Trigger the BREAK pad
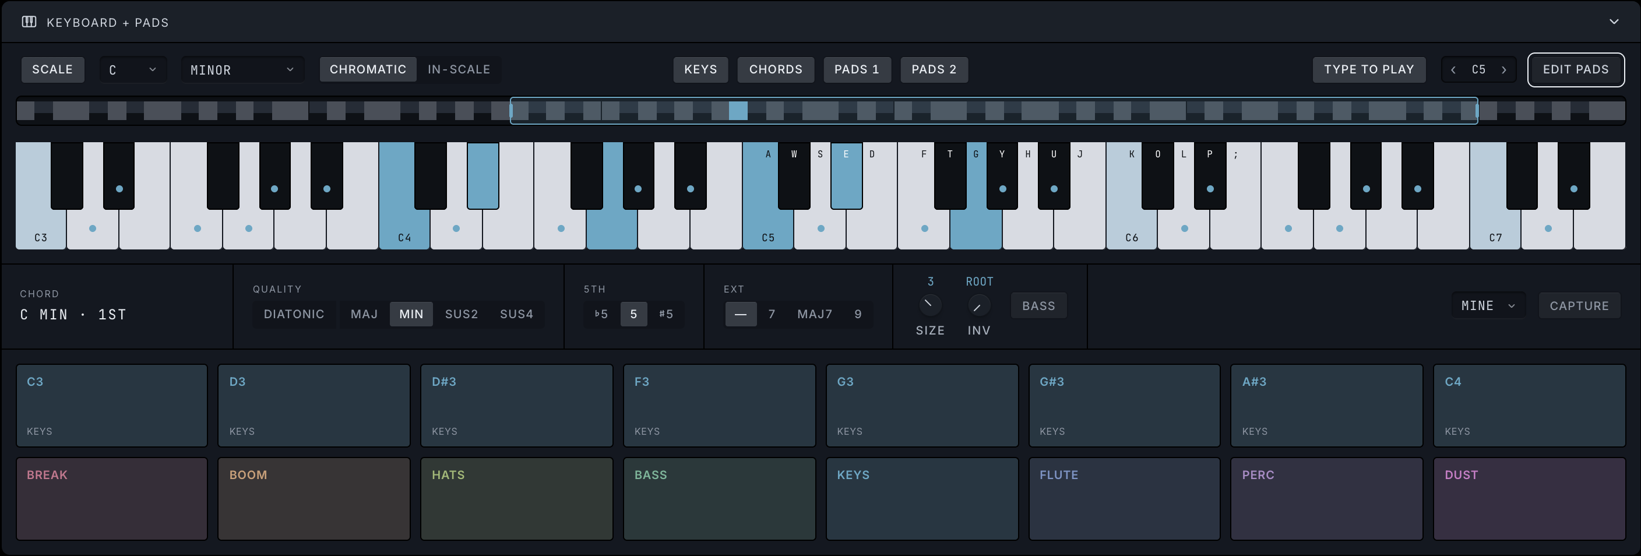 (x=111, y=499)
